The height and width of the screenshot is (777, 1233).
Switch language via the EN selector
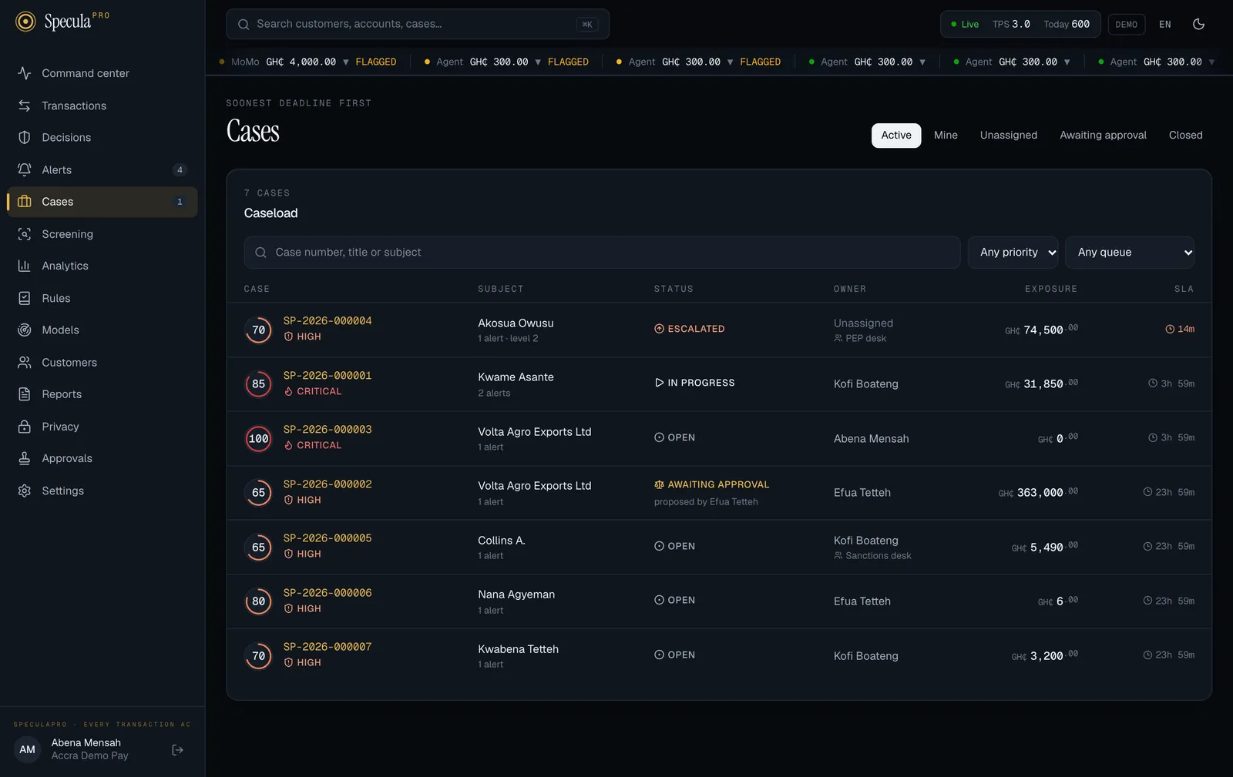1165,25
